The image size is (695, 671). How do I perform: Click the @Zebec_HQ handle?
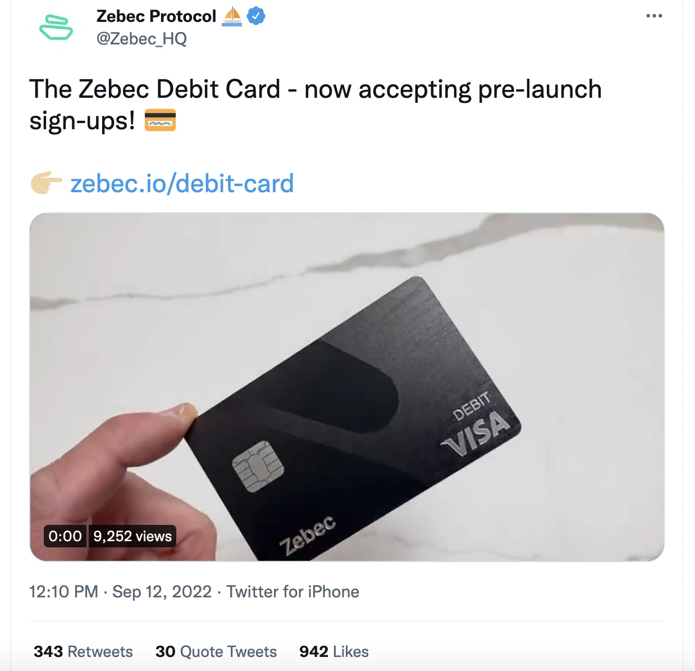(x=141, y=39)
